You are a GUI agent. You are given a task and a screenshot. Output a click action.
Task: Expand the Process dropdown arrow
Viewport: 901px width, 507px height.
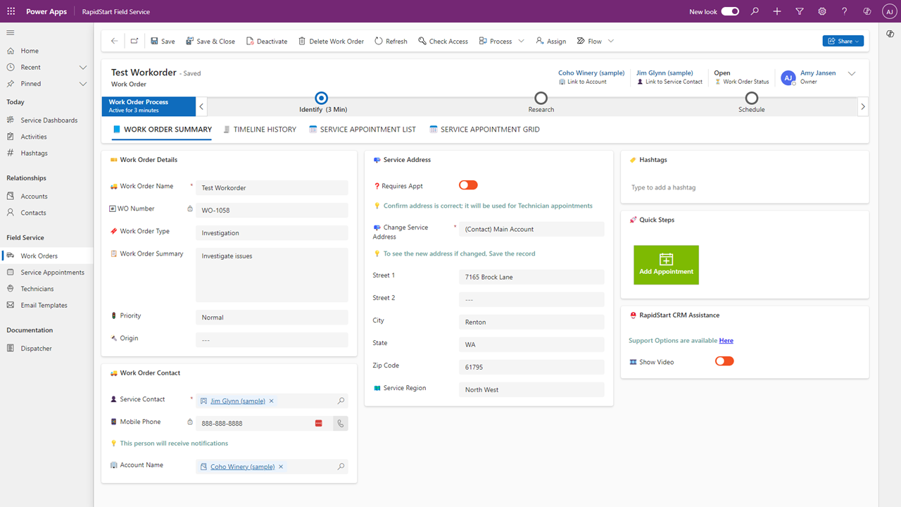click(522, 41)
